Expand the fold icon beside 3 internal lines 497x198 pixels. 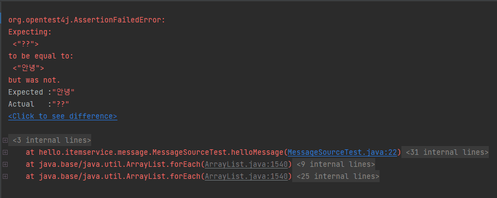5,140
